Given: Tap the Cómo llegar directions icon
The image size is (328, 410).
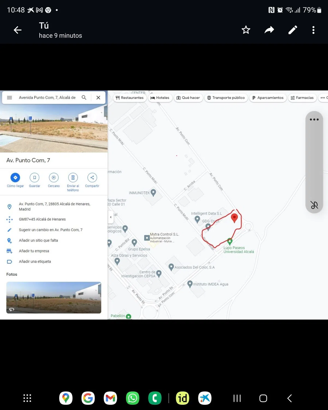Looking at the screenshot, I should tap(15, 178).
